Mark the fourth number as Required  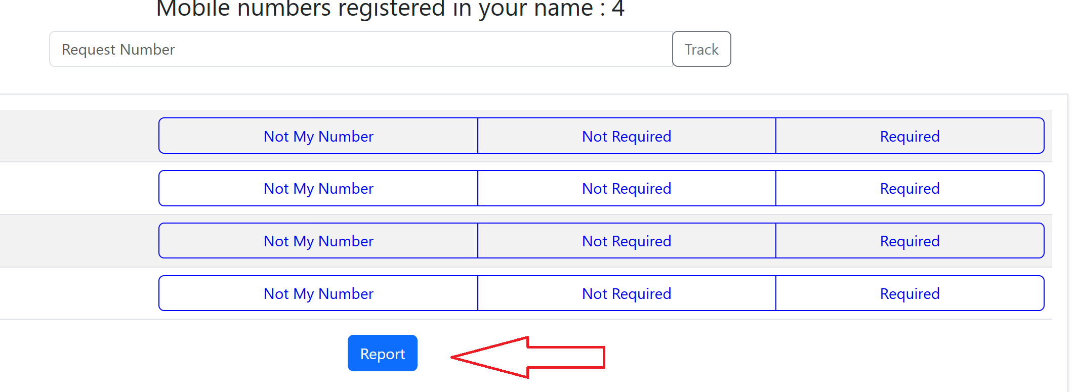(x=909, y=293)
